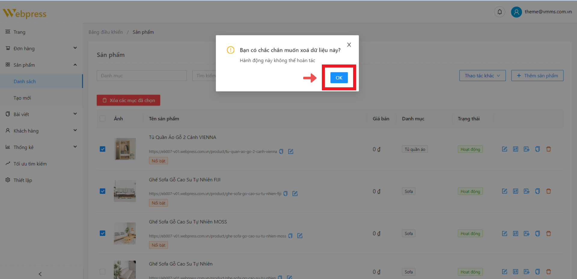Click the Danh mục filter field
This screenshot has width=577, height=279.
pos(142,76)
